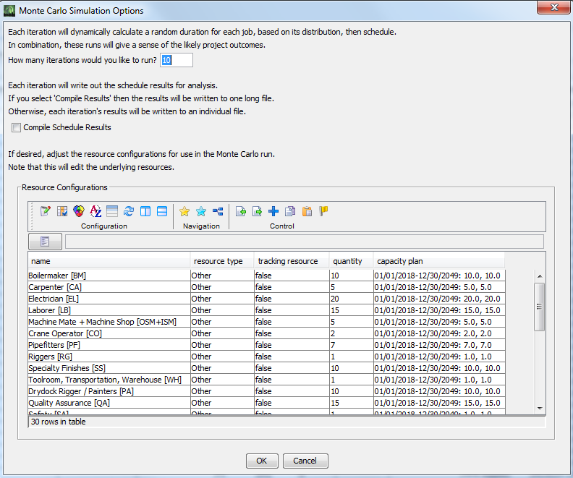Image resolution: width=573 pixels, height=478 pixels.
Task: Select Toolroom, Transportation, Warehouse [WH] row
Action: coord(267,380)
